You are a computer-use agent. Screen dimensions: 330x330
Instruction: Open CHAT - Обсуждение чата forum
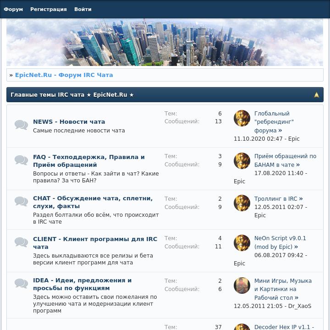pyautogui.click(x=93, y=202)
